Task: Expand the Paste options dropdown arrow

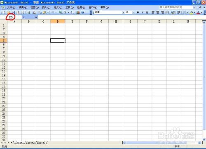Action: (48, 12)
